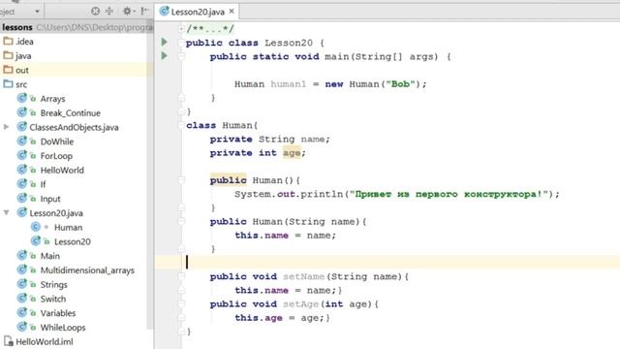Close the Lesson20.java tab
Image resolution: width=620 pixels, height=349 pixels.
[x=232, y=12]
